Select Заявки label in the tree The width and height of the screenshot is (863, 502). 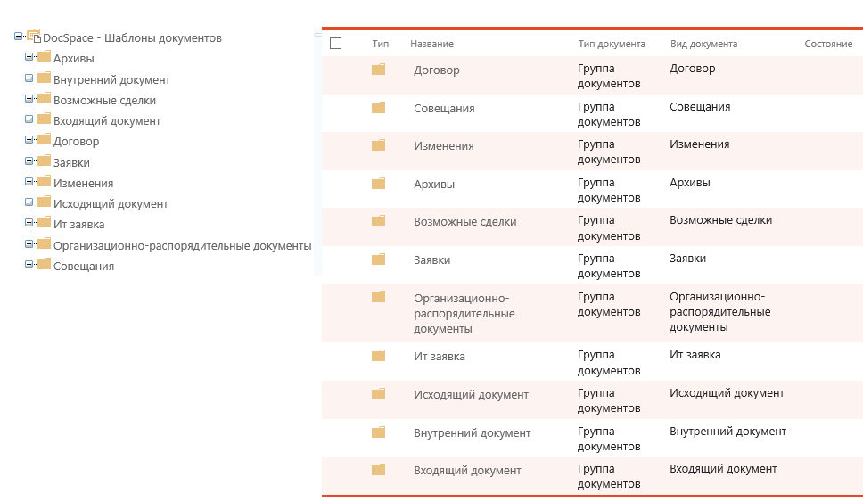tap(71, 163)
